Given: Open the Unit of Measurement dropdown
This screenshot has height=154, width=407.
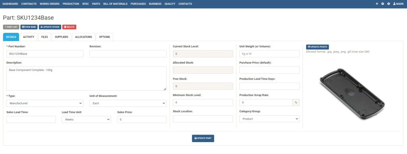Looking at the screenshot, I should point(128,103).
